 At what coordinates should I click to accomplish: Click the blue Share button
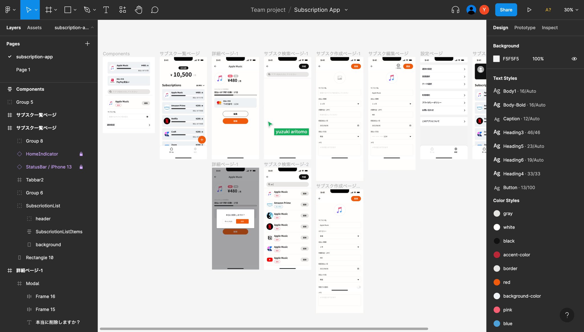(506, 10)
